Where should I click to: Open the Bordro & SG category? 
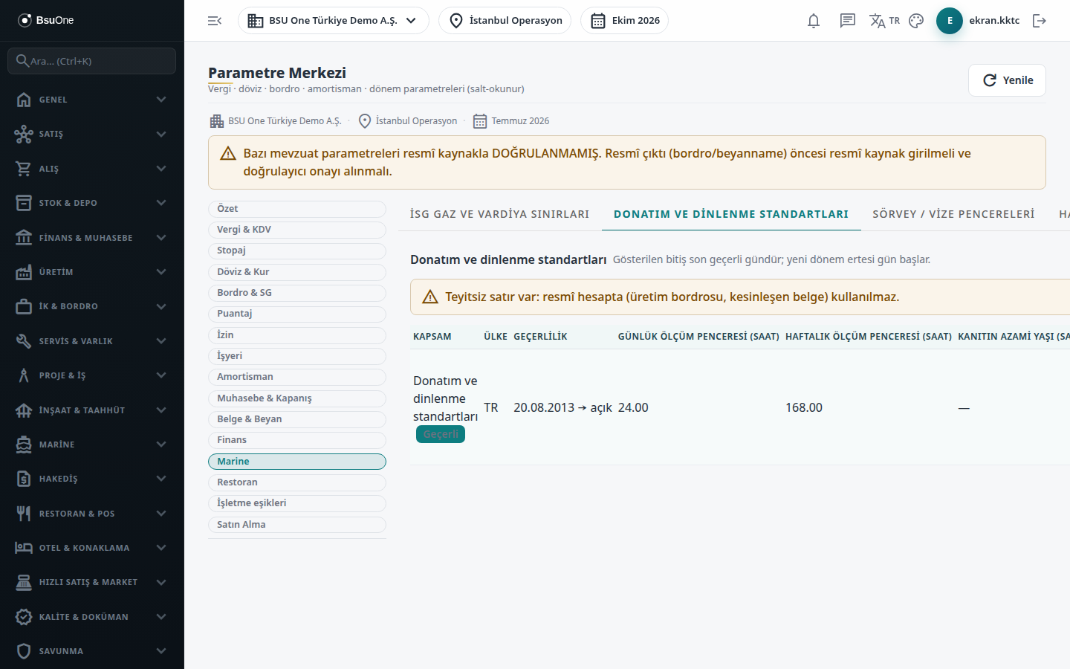297,293
